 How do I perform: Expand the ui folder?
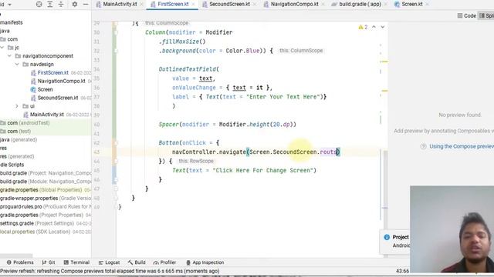(x=17, y=106)
